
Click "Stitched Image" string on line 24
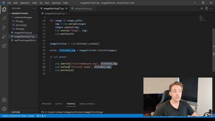[81, 67]
